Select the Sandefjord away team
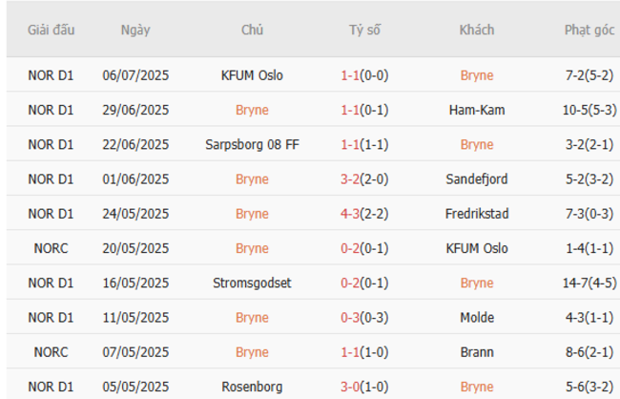Viewport: 620px width, 399px height. [476, 178]
